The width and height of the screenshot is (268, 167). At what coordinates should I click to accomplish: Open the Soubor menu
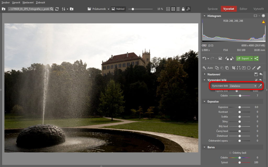tap(6, 2)
